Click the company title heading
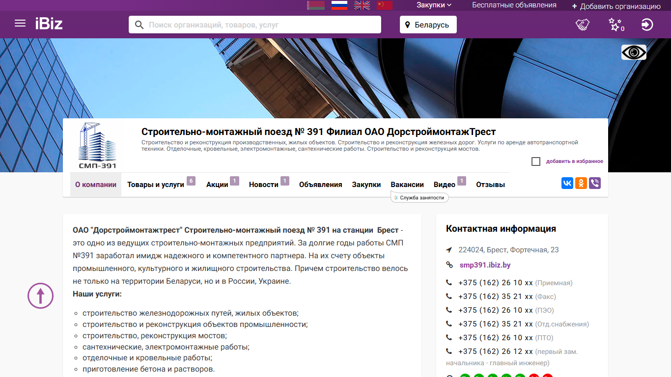Image resolution: width=671 pixels, height=377 pixels. pos(319,132)
